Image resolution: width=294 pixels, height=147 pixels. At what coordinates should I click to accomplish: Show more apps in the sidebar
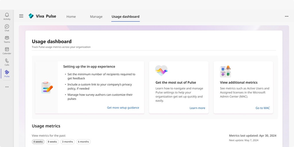pyautogui.click(x=7, y=87)
